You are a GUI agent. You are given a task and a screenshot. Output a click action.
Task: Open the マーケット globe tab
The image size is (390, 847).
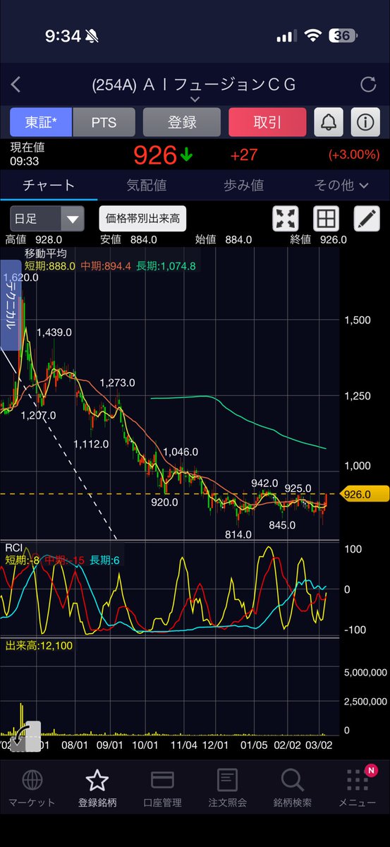pos(31,788)
